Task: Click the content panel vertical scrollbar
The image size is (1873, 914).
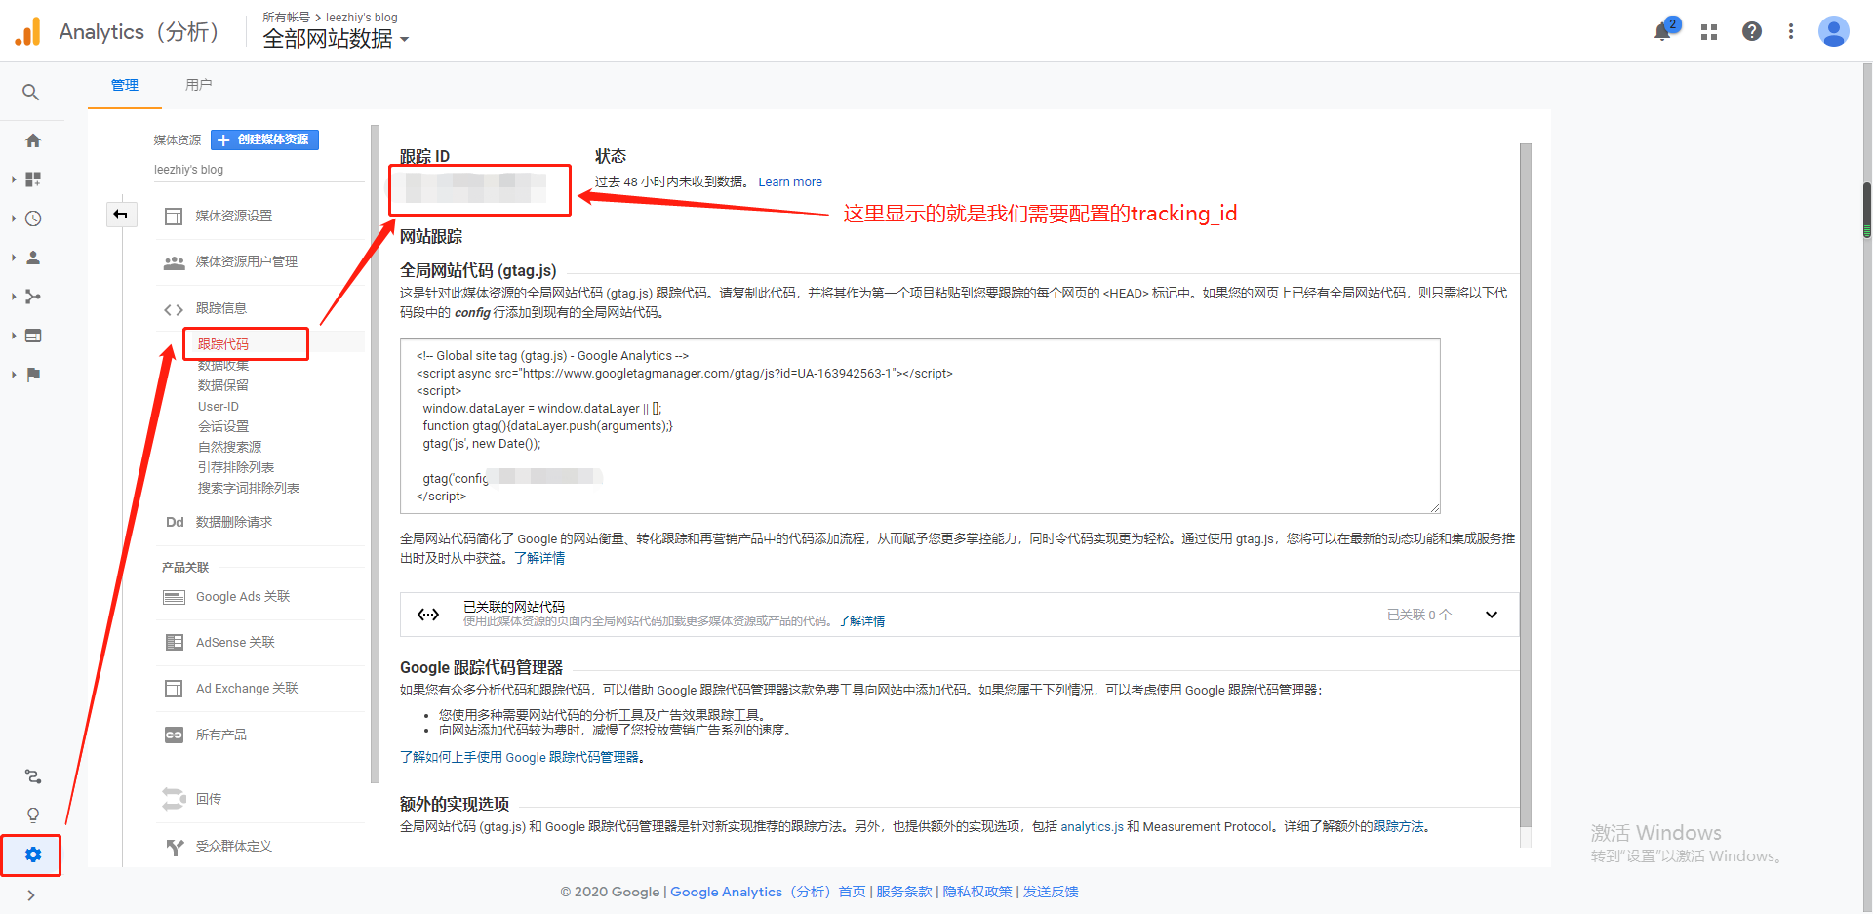Action: pos(1526,488)
